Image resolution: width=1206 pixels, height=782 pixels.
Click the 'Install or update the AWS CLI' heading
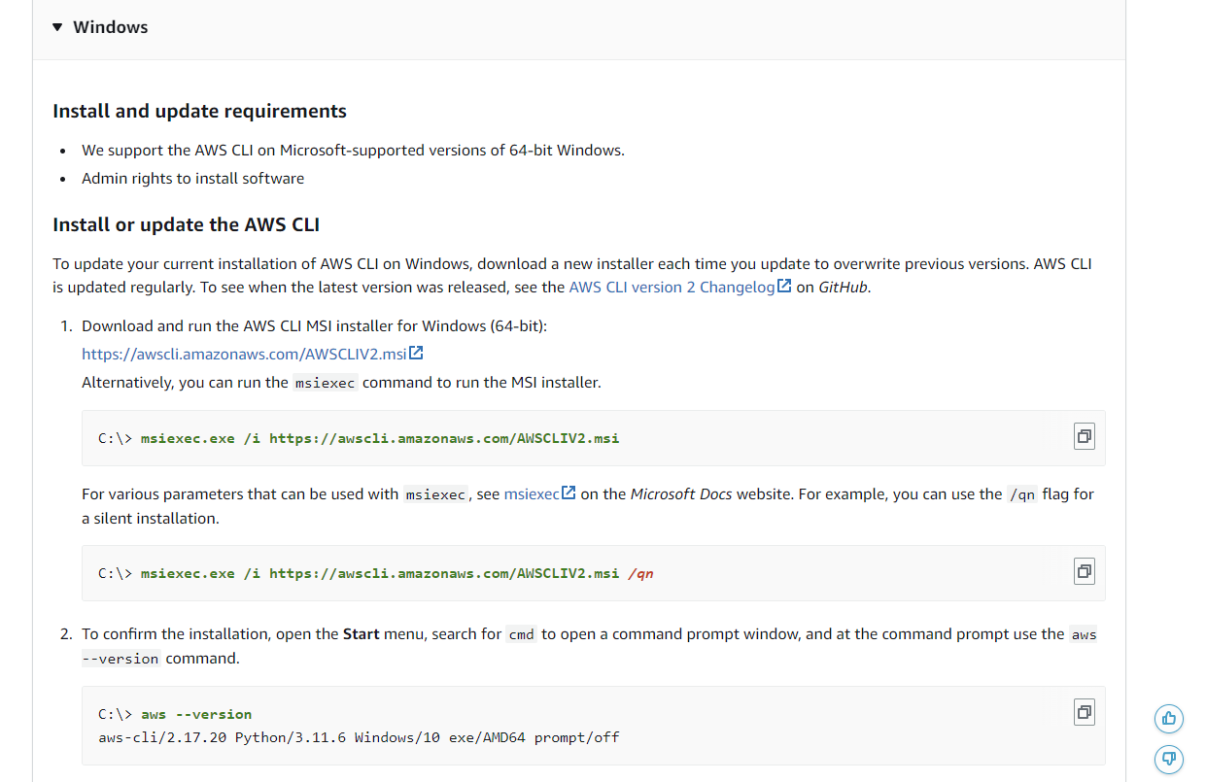186,225
